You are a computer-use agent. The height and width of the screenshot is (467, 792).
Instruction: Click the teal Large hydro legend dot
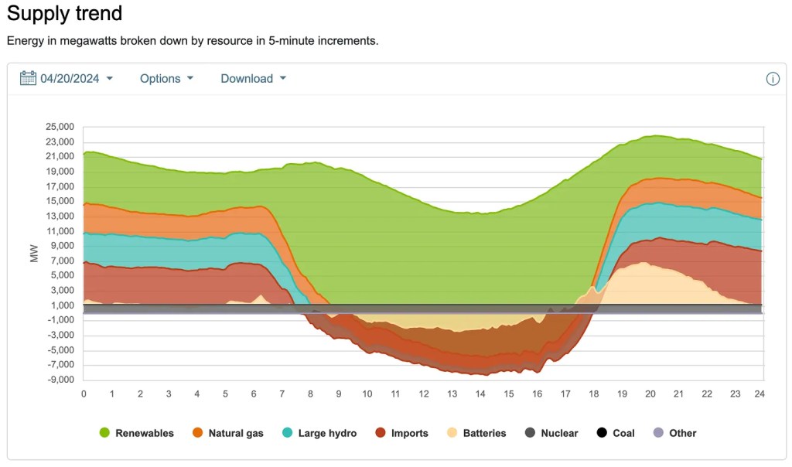click(x=288, y=433)
